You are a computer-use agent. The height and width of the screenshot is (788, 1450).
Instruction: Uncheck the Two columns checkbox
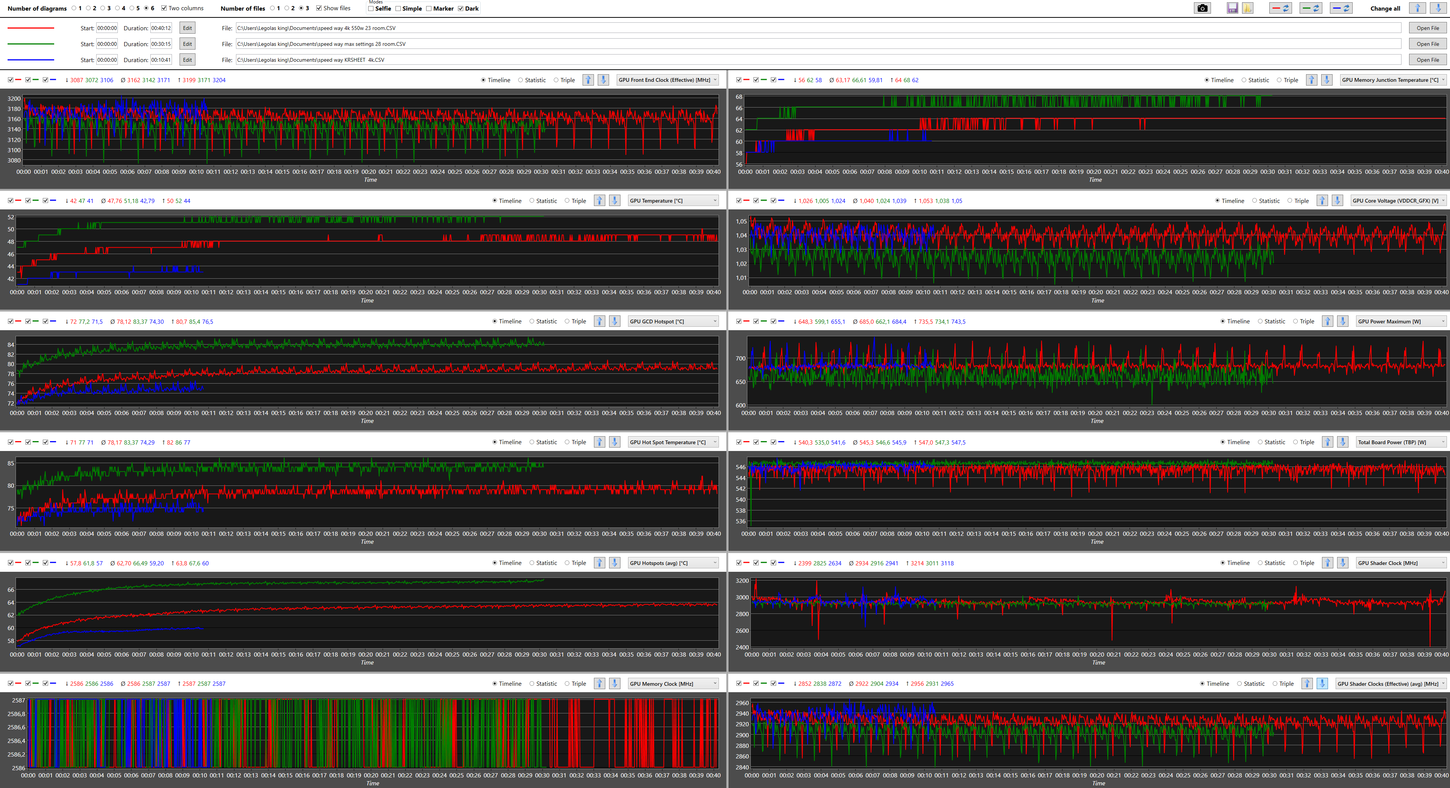[x=164, y=8]
